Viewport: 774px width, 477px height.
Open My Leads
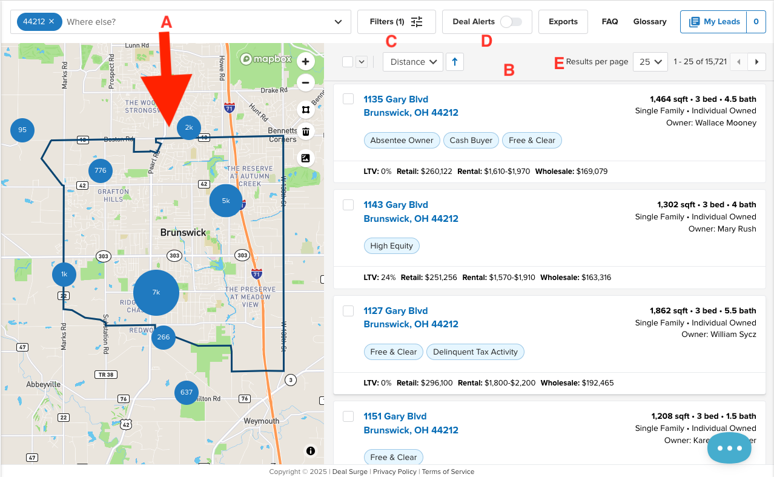point(713,22)
